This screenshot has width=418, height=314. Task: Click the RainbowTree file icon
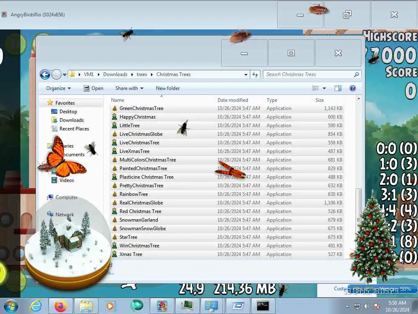click(115, 194)
